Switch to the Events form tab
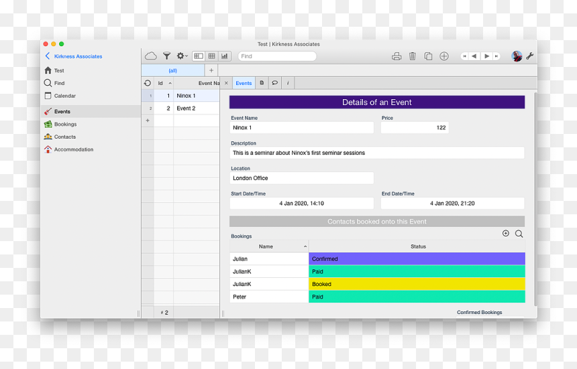Image resolution: width=577 pixels, height=369 pixels. coord(244,83)
